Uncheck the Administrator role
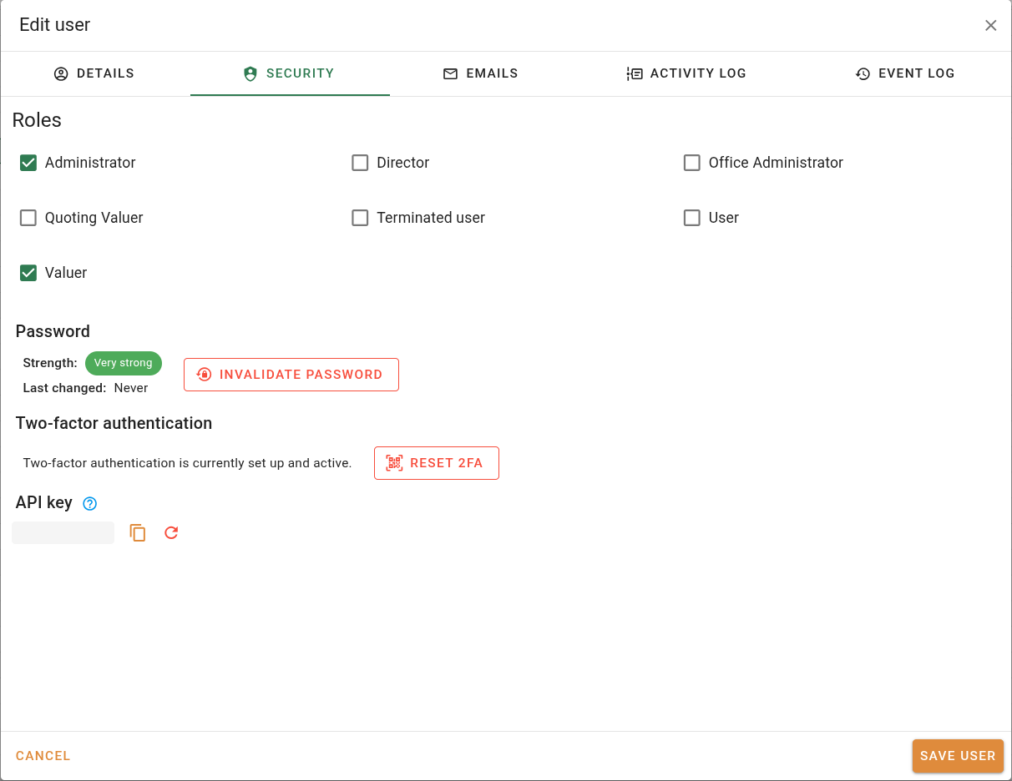Screen dimensions: 1012x781 pyautogui.click(x=28, y=163)
